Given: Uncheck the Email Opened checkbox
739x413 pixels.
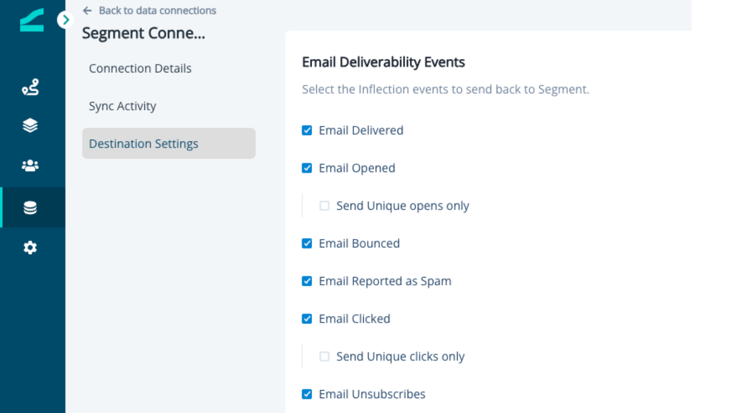Looking at the screenshot, I should pos(307,168).
